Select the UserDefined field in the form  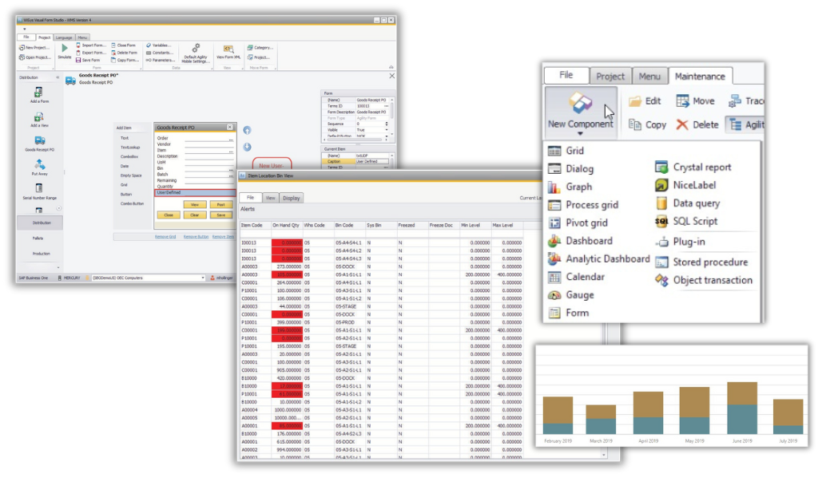(x=193, y=192)
